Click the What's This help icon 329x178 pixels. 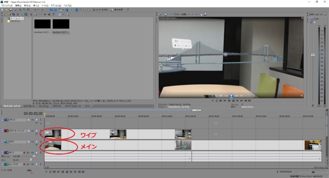pyautogui.click(x=127, y=10)
